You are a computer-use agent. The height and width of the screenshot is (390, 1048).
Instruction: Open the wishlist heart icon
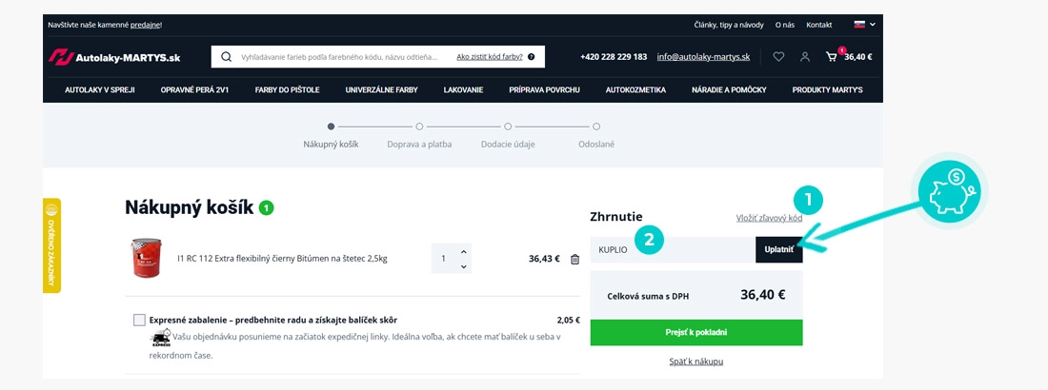778,57
